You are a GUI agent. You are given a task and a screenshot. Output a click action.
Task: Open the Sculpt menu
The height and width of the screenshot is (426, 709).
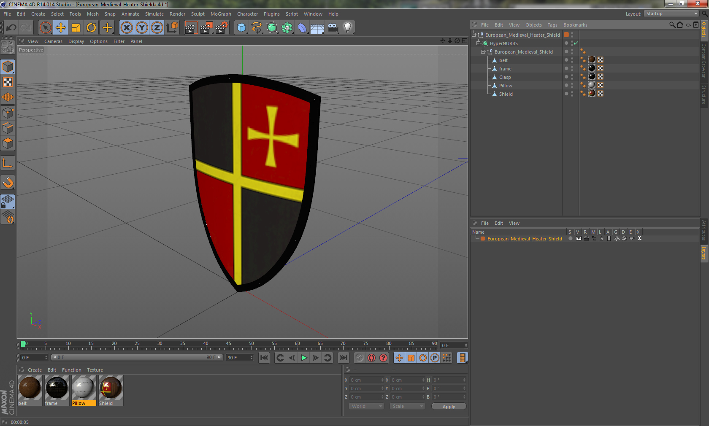pyautogui.click(x=198, y=14)
